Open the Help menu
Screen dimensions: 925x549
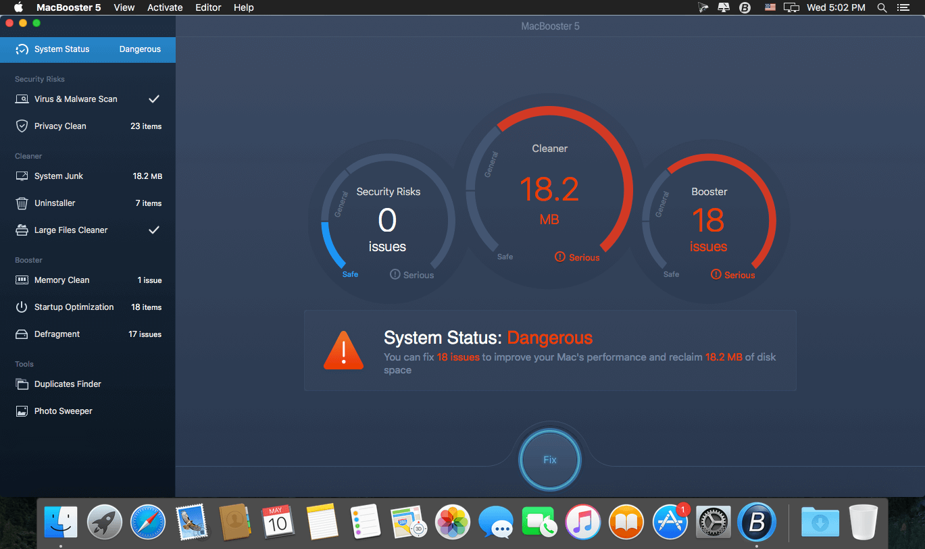click(244, 7)
